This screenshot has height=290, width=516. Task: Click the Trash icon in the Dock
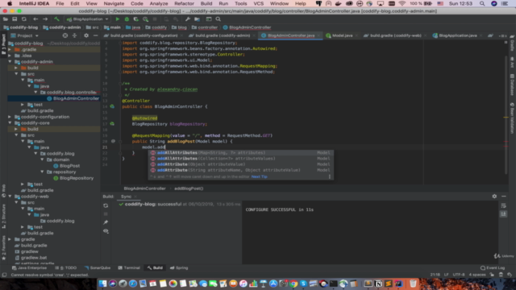pyautogui.click(x=413, y=284)
